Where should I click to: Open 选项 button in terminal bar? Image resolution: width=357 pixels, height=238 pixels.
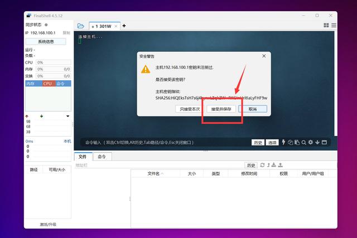coord(272,143)
